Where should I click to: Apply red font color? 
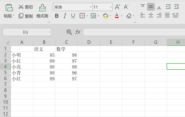(117, 16)
